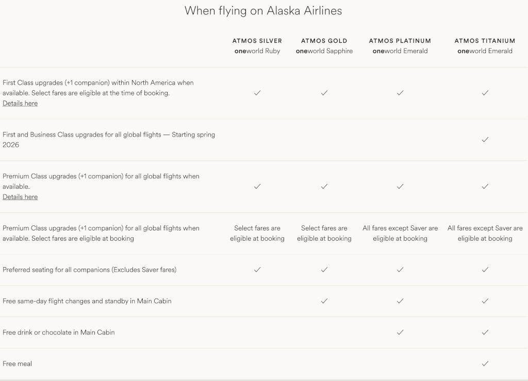The width and height of the screenshot is (528, 381).
Task: Open Details here link under Premium Class upgrades
Action: (20, 197)
